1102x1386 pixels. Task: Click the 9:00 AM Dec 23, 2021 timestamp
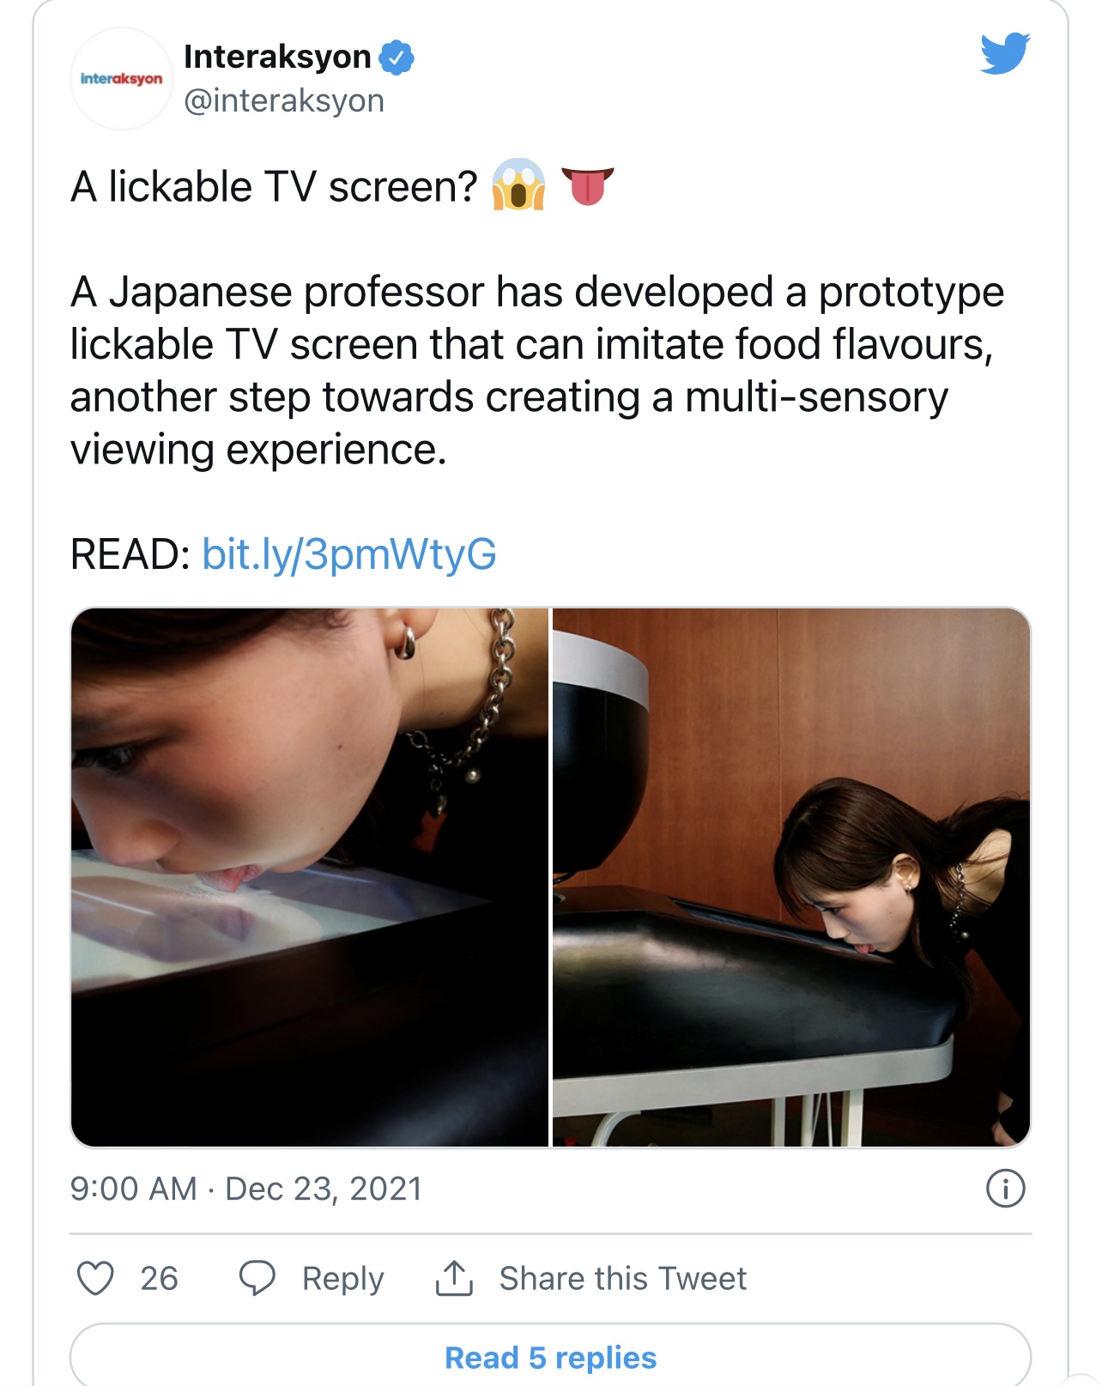tap(246, 1189)
